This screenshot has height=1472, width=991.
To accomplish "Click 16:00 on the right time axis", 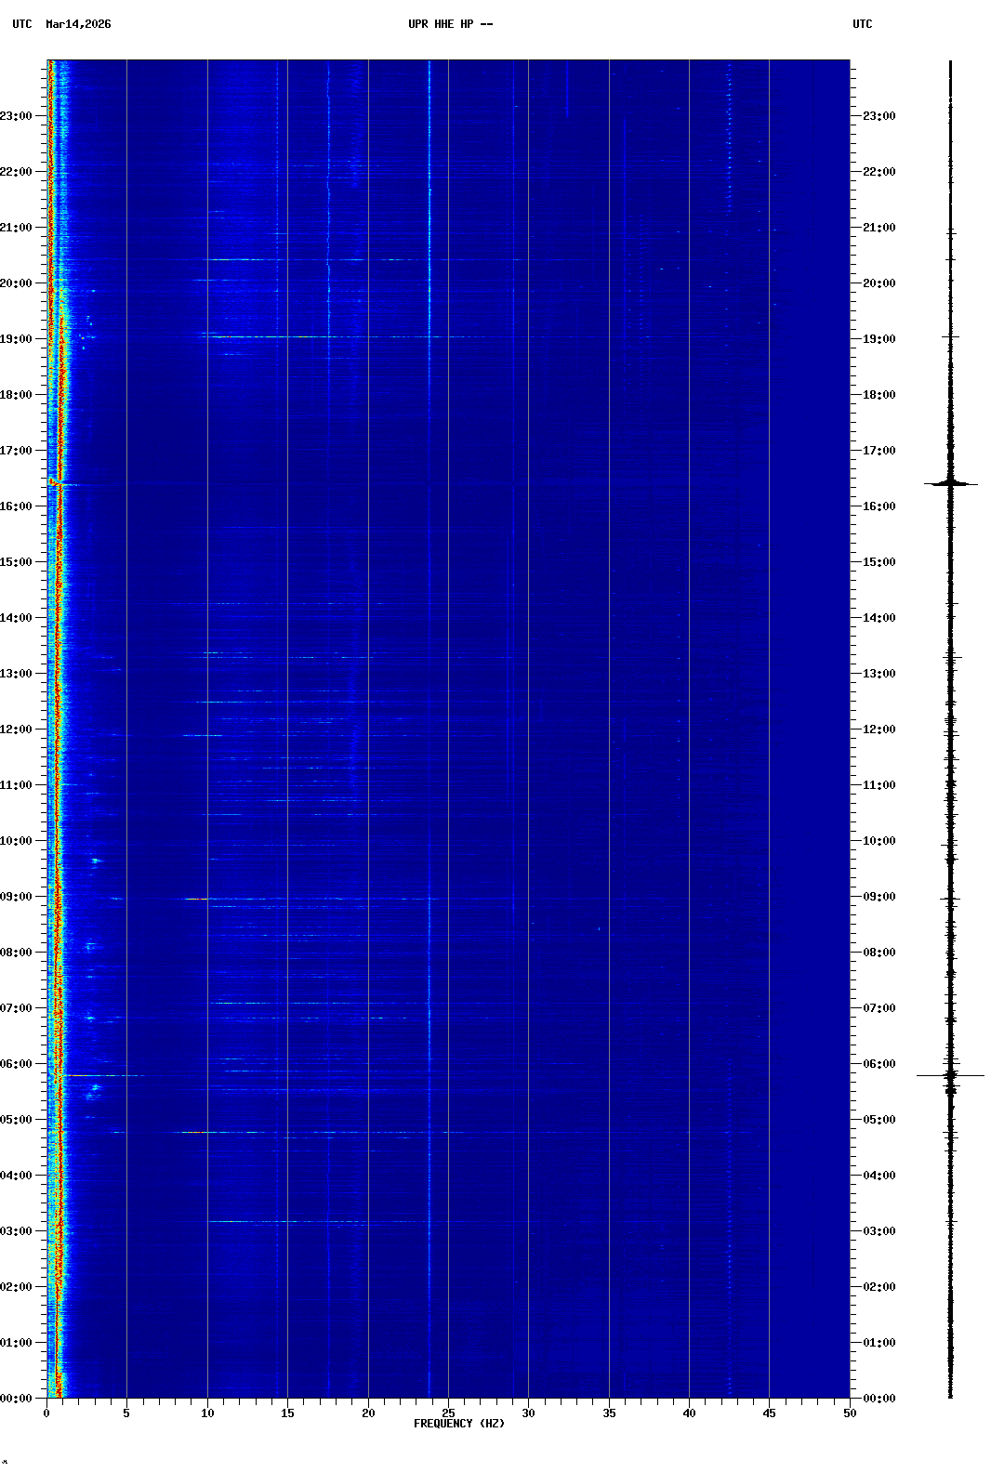I will pos(879,506).
